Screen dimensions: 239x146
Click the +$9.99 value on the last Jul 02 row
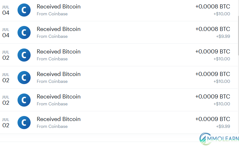click(223, 126)
